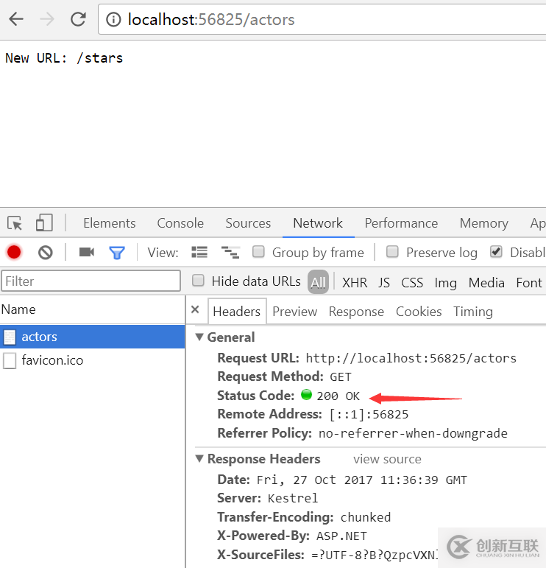Show the waterfall overview view icon
The width and height of the screenshot is (546, 568).
(230, 252)
